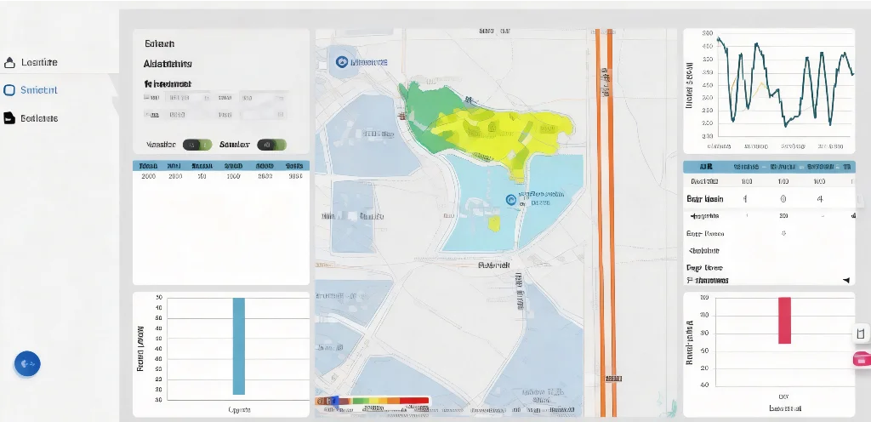Toggle the second dark-green switch in filter panel
The height and width of the screenshot is (422, 871).
[271, 145]
